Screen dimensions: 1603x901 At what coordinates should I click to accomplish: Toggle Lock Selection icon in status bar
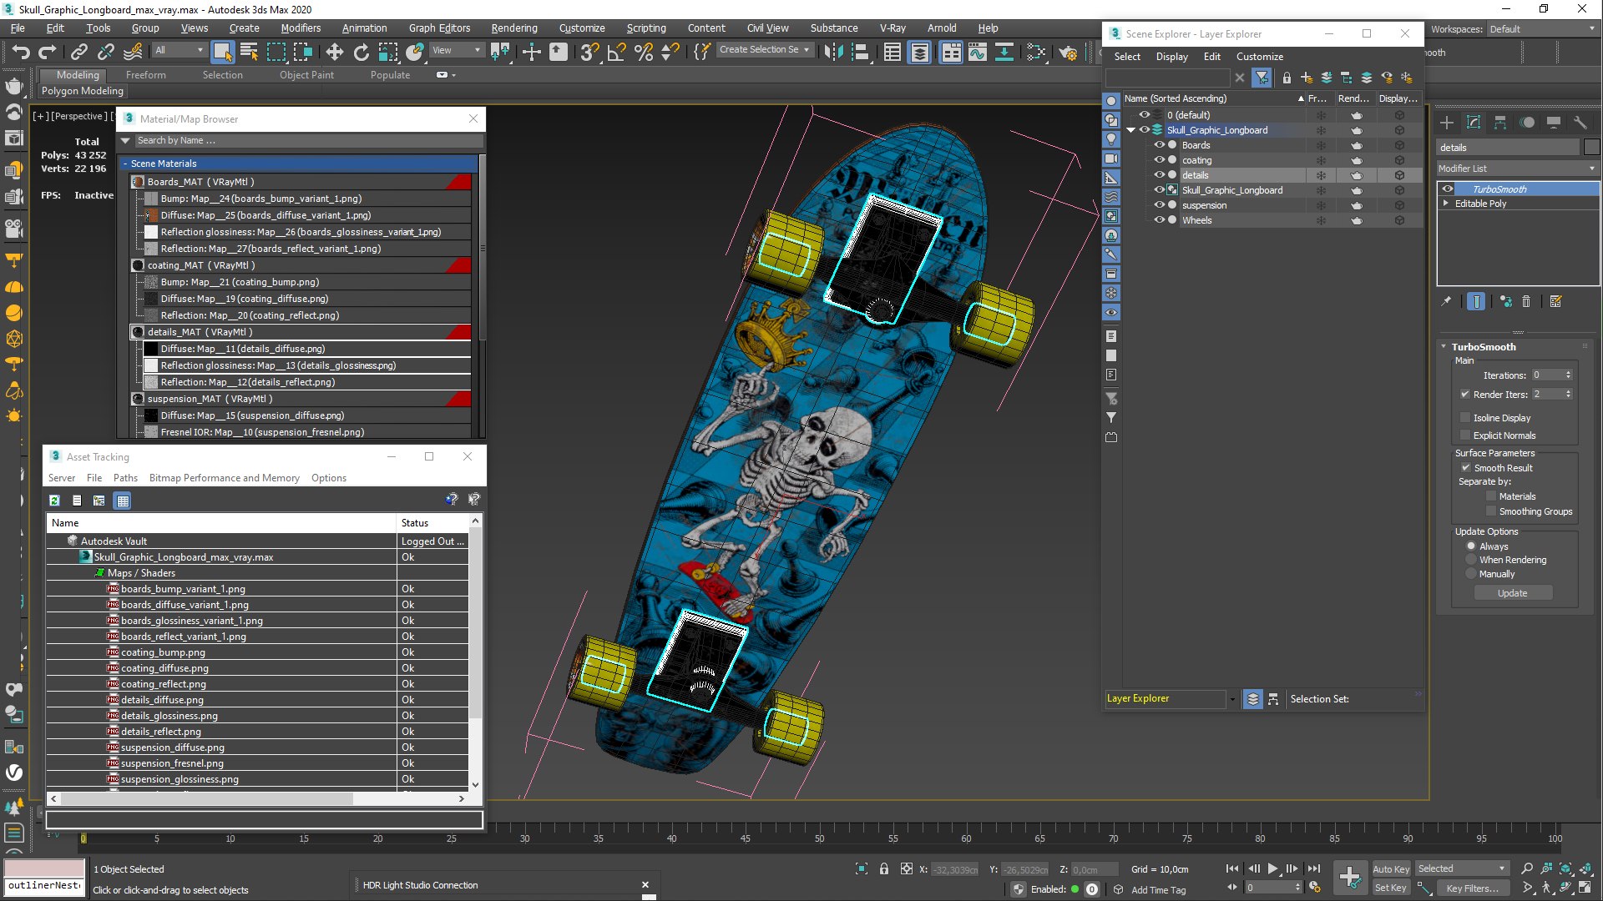click(884, 868)
